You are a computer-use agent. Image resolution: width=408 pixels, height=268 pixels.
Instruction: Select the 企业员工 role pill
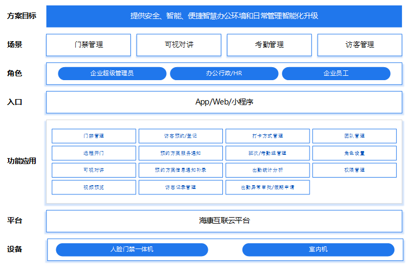tap(336, 74)
